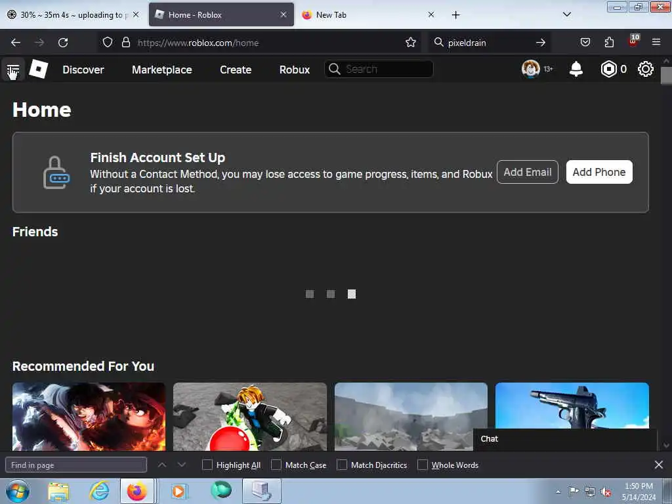The image size is (672, 504).
Task: Open the Roblox hamburger navigation menu
Action: (13, 70)
